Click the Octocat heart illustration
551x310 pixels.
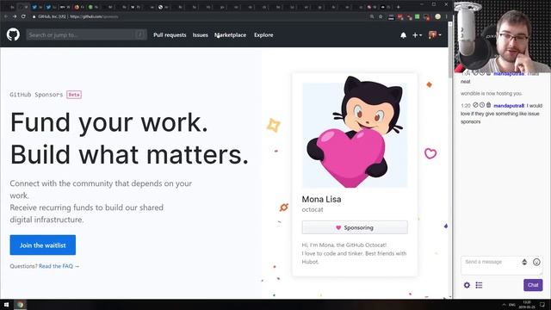[x=355, y=133]
